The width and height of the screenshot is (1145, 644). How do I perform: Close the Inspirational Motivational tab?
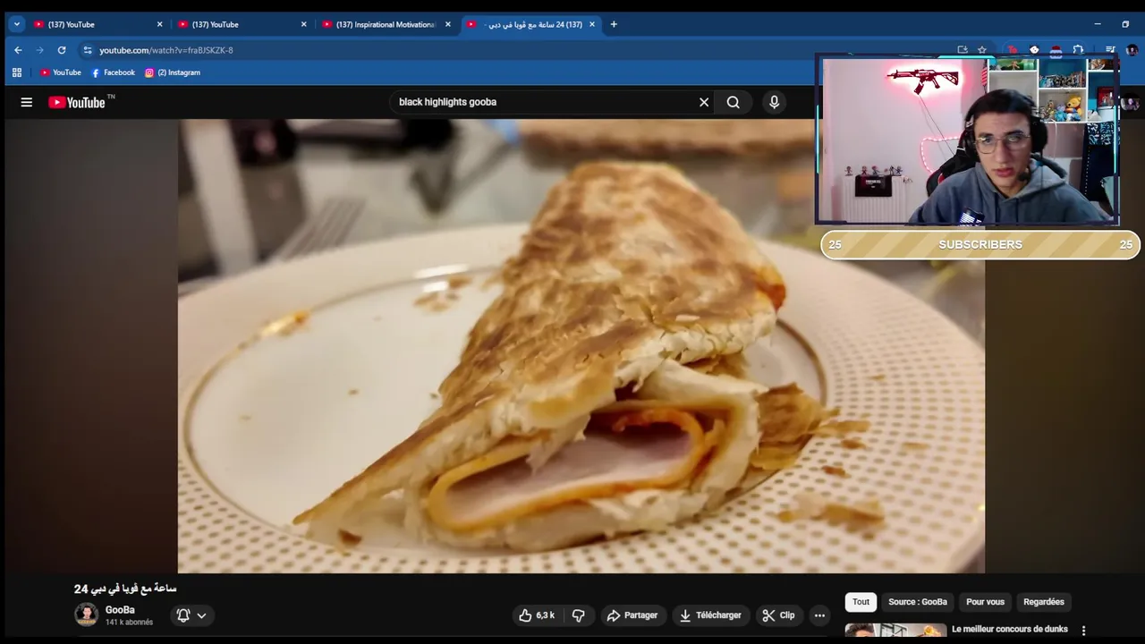point(448,24)
